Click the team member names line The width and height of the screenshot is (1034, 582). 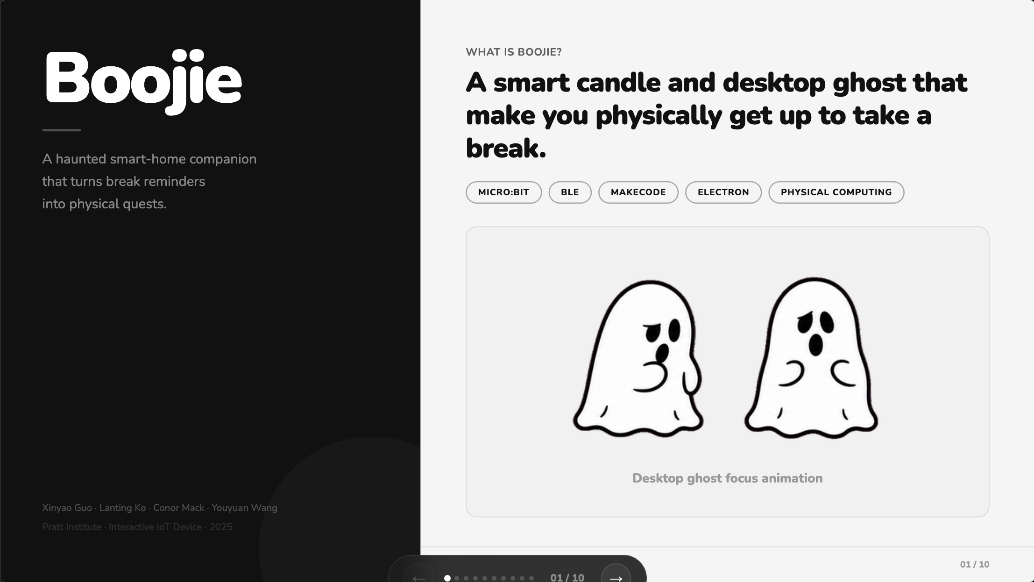[x=160, y=508]
